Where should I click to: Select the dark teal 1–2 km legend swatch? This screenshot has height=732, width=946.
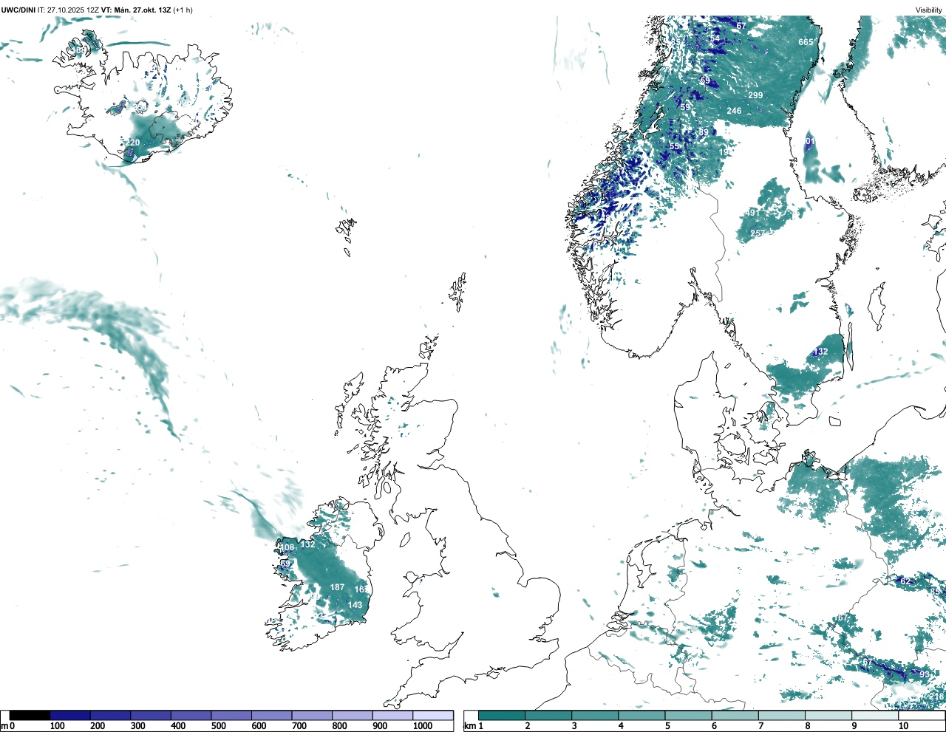[x=502, y=715]
